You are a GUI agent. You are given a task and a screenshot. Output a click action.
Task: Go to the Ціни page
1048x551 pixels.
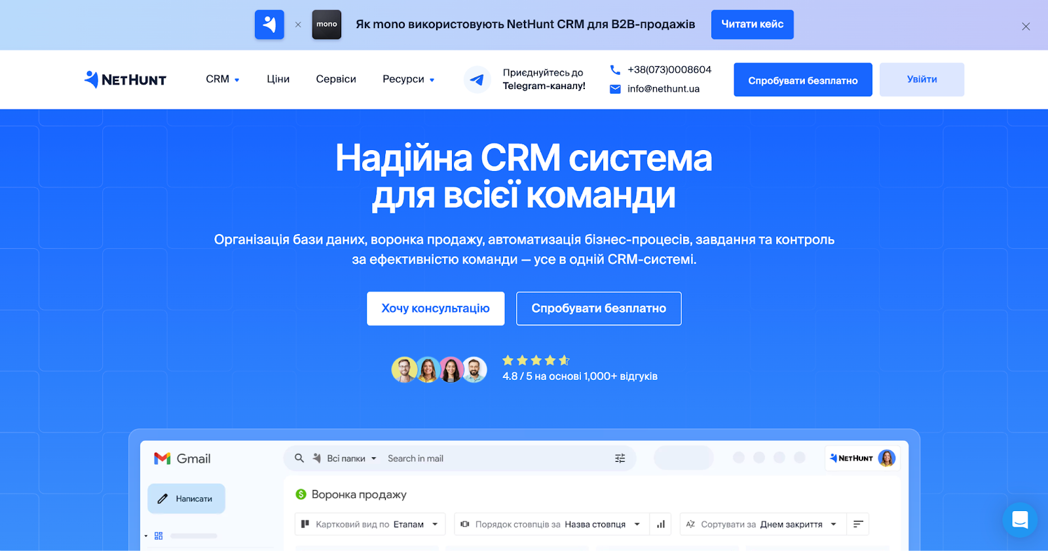tap(278, 79)
